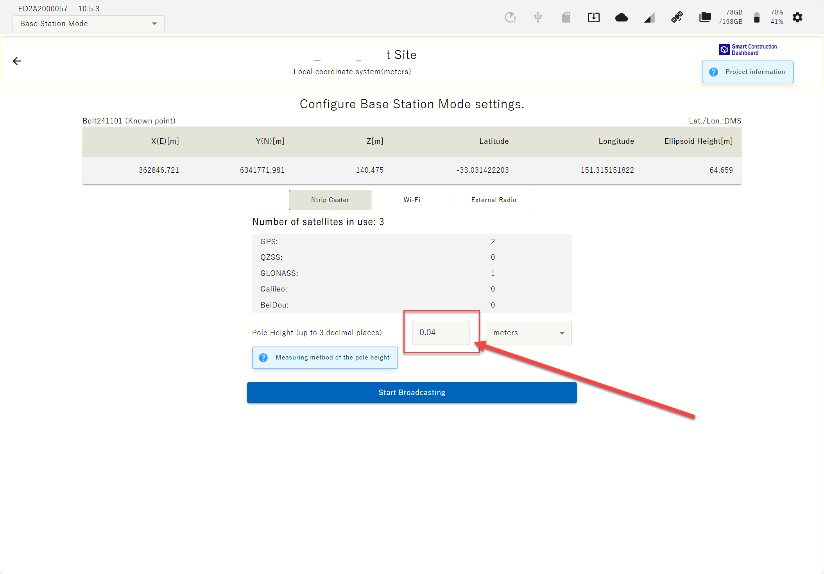Click the Z[m] column header

[375, 141]
